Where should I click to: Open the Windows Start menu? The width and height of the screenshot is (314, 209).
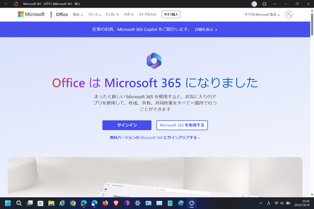coord(8,203)
